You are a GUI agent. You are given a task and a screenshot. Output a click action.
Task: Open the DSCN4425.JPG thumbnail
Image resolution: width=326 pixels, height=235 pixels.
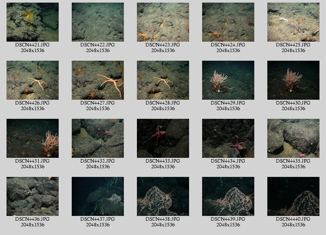(x=293, y=22)
